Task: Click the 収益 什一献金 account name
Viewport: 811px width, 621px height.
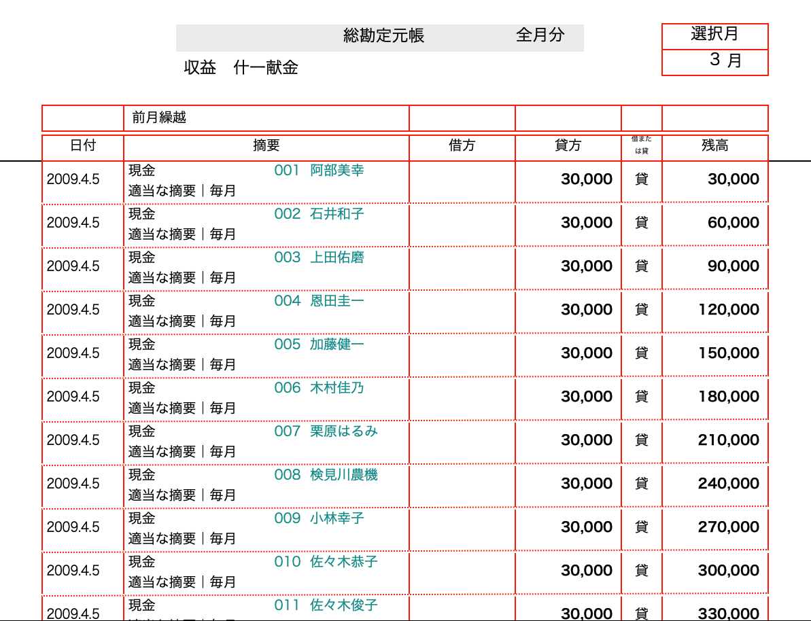Action: 241,67
